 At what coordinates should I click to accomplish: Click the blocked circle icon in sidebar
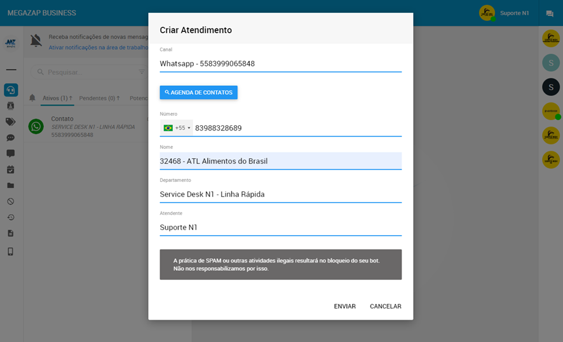click(x=11, y=202)
